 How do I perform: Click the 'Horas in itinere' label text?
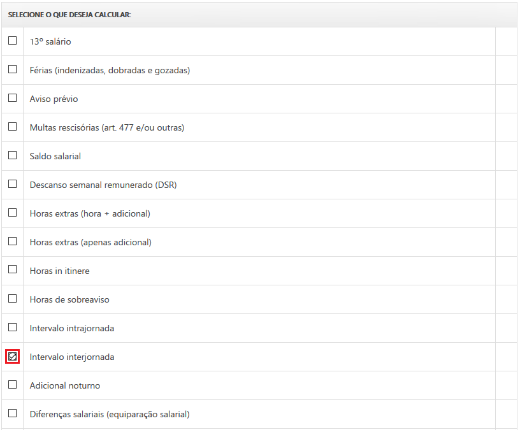[x=59, y=271]
